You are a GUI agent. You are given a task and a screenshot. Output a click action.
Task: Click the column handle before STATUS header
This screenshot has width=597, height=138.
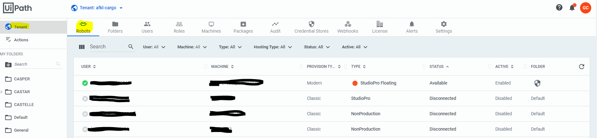424,67
